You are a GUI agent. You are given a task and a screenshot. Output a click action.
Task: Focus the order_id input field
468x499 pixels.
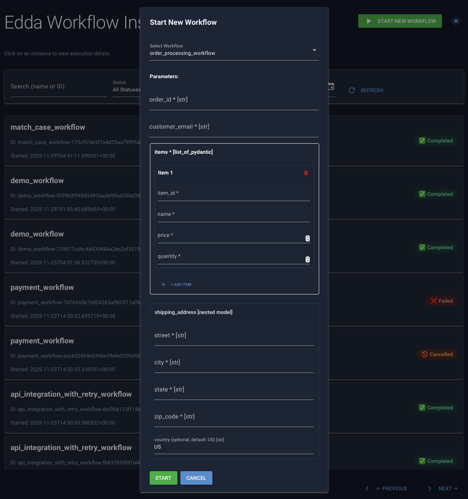(x=234, y=100)
